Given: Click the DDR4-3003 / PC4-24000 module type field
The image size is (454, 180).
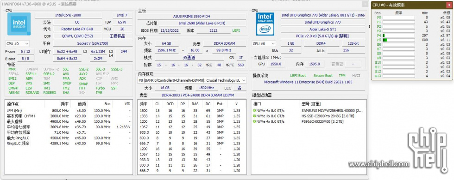Looking at the screenshot, I should pos(198,95).
